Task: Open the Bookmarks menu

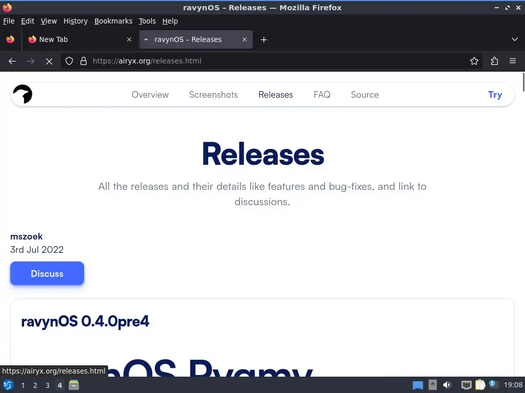Action: click(113, 21)
